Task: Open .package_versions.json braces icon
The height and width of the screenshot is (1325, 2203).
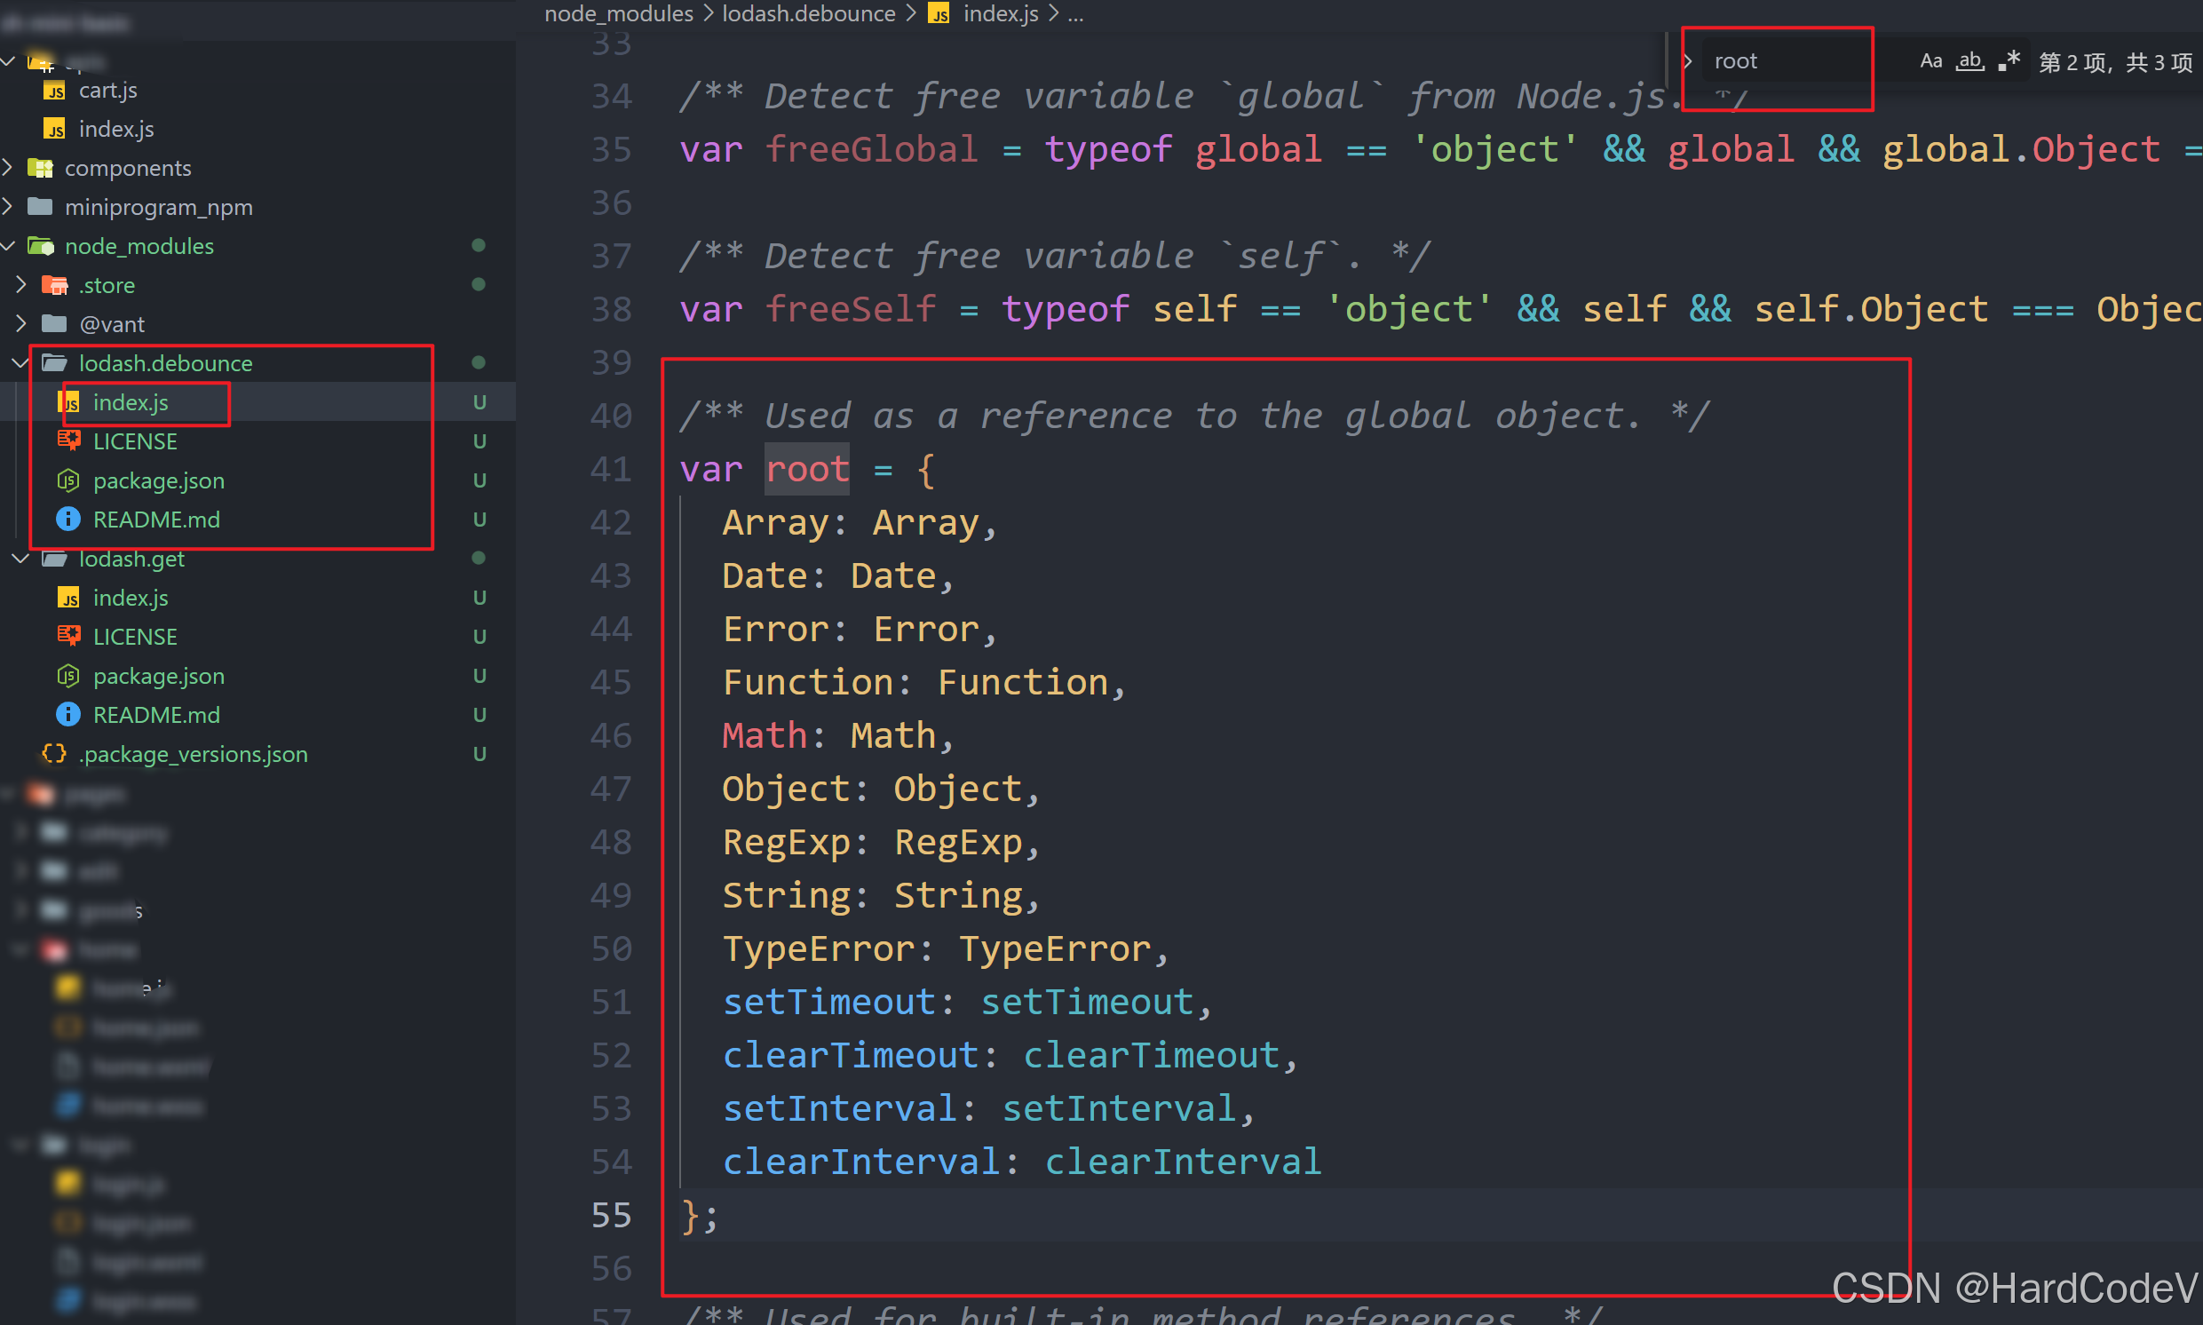Action: 54,754
